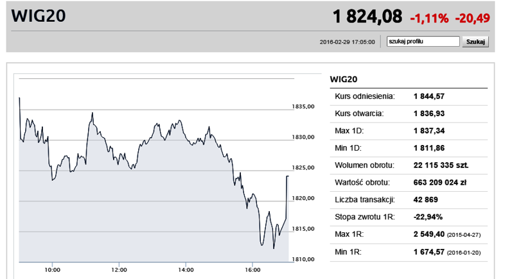The image size is (505, 279).
Task: Click the 1810,00 price level label
Action: coord(303,259)
